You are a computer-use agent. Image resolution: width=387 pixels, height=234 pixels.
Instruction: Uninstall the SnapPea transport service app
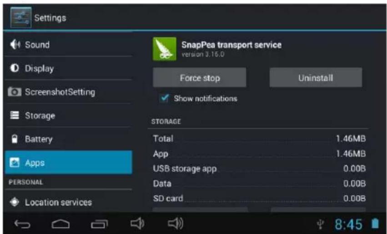coord(316,78)
